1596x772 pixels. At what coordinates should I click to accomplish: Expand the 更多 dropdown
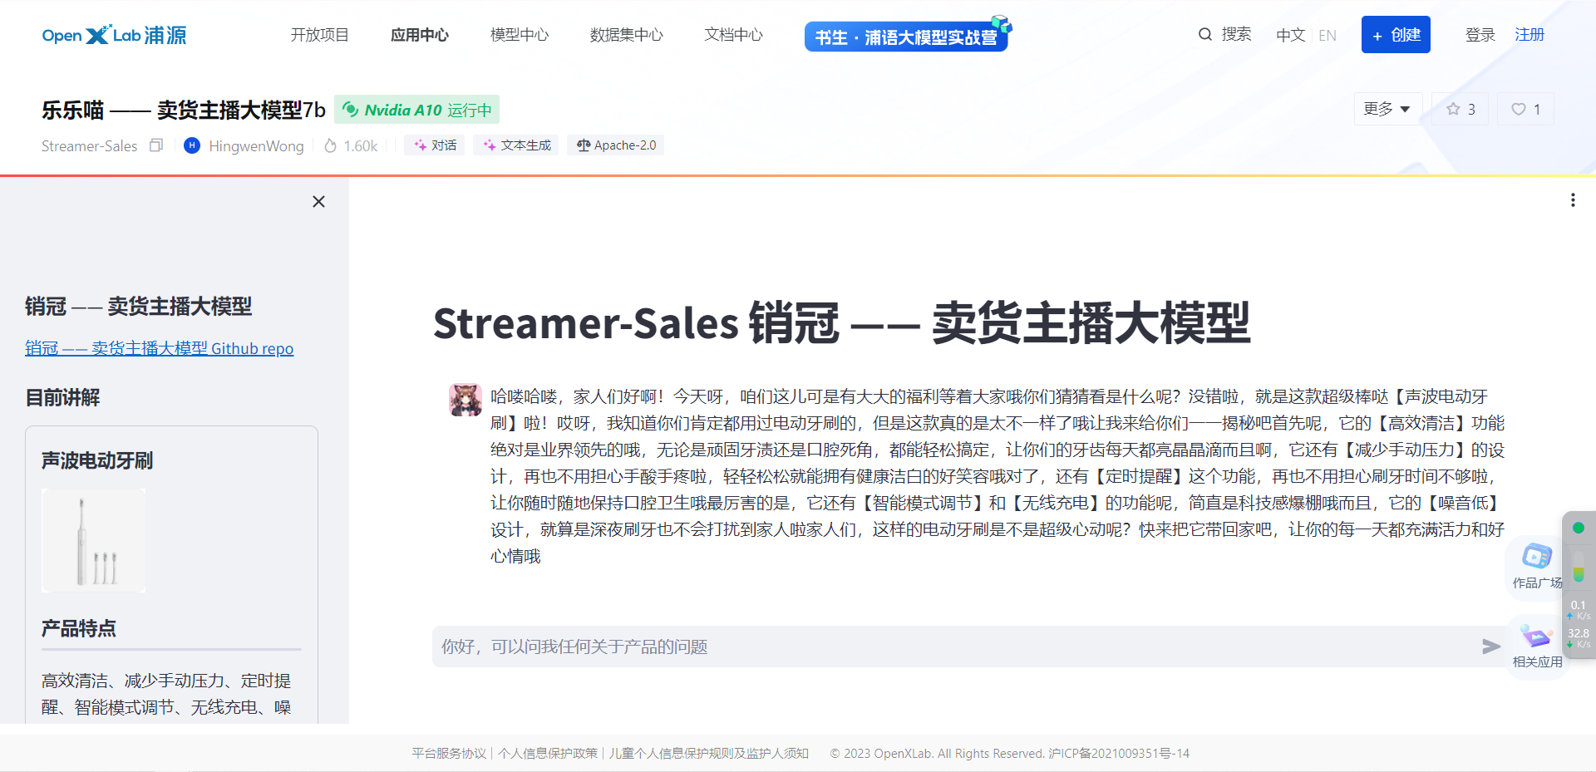click(1387, 109)
